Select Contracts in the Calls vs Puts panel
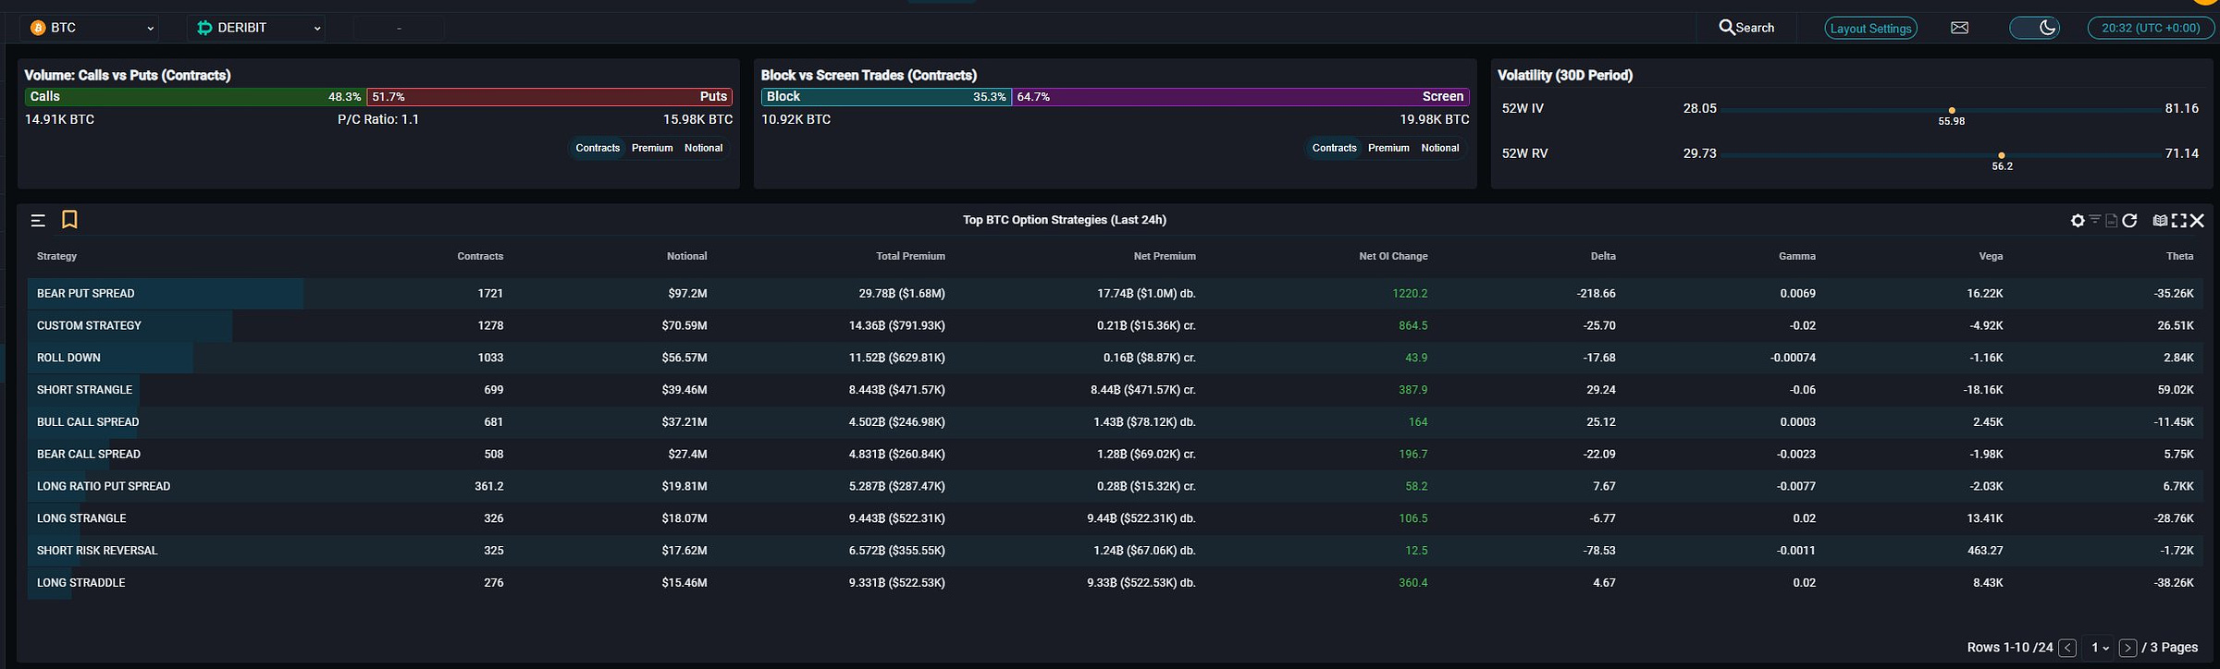This screenshot has width=2220, height=669. point(598,148)
